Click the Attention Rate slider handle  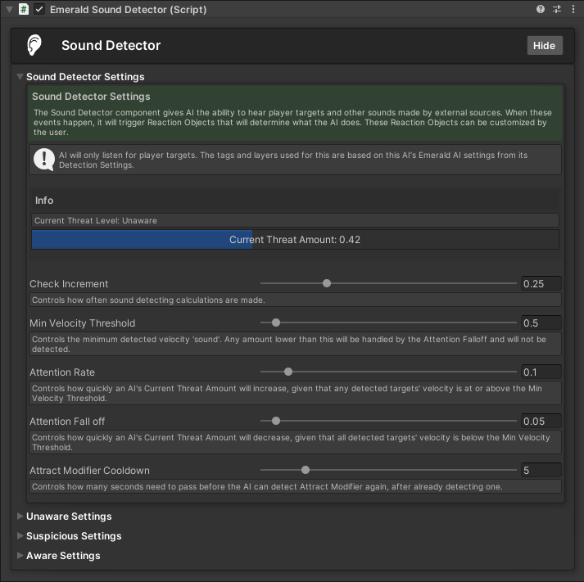pos(287,372)
